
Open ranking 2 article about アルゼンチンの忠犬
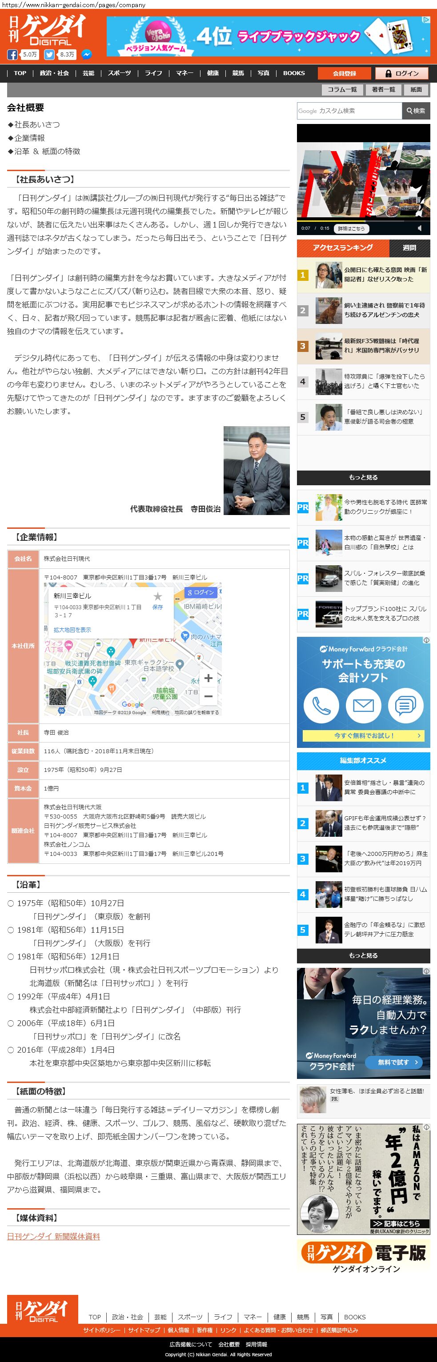click(x=363, y=310)
